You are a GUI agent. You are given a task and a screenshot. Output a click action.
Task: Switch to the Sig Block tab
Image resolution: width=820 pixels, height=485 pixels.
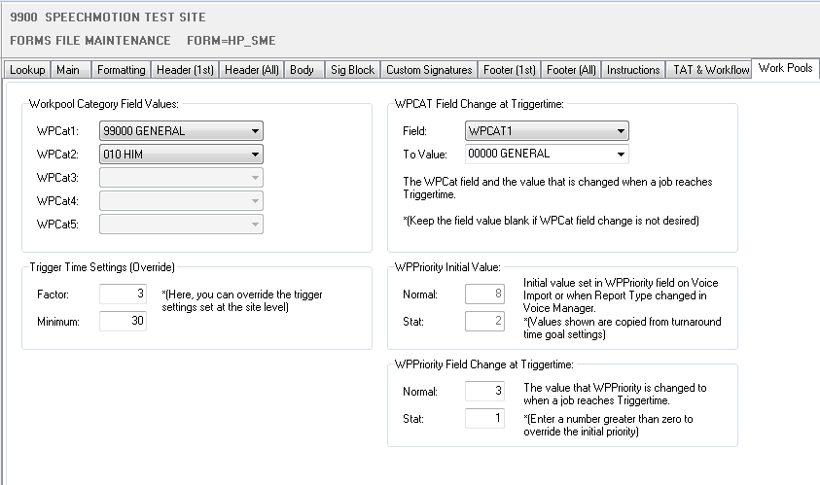[x=351, y=70]
